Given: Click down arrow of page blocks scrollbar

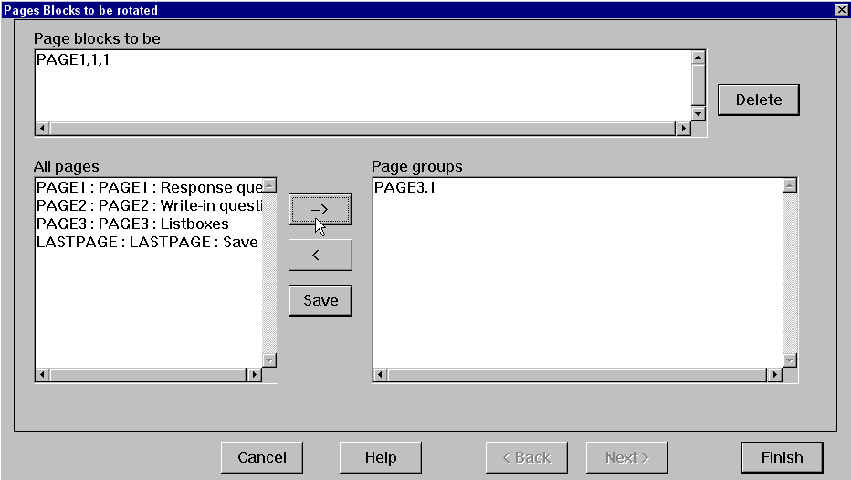Looking at the screenshot, I should pos(699,114).
